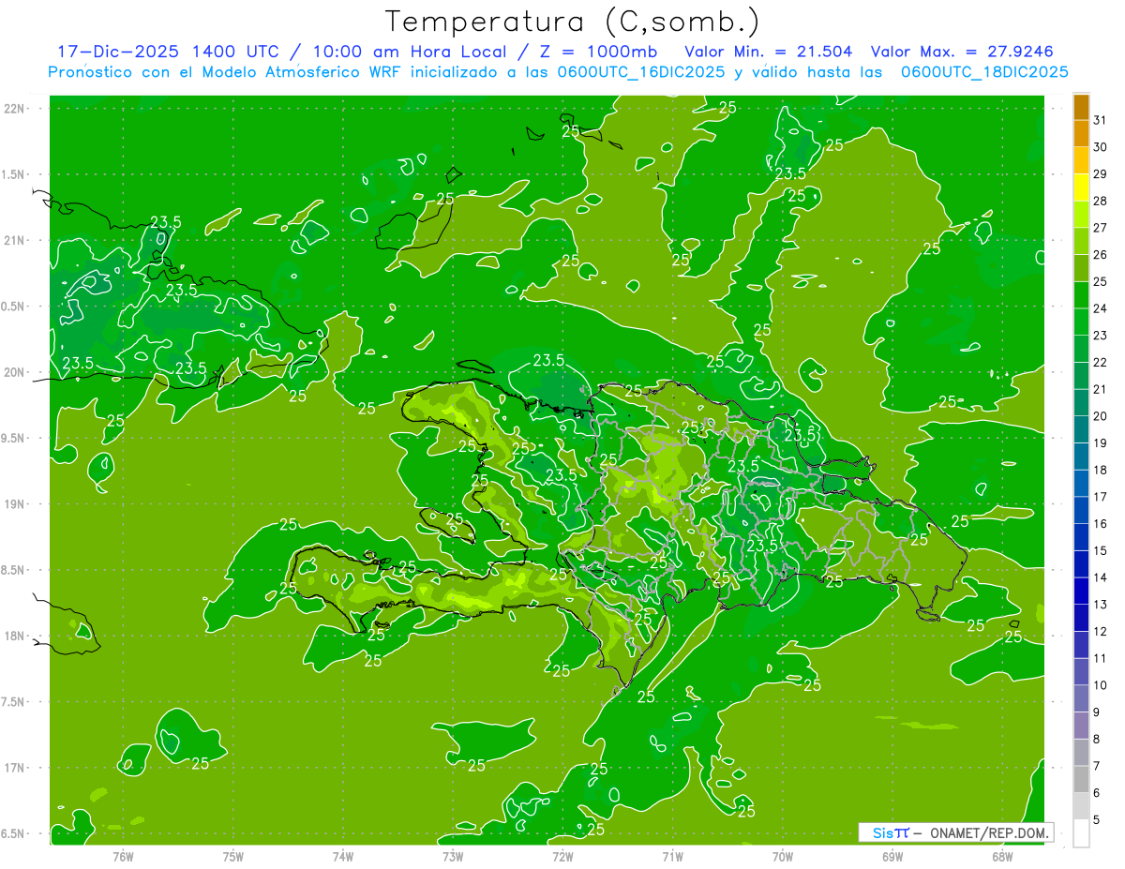Click the "76W" longitude axis label
Screen dimensions: 1125x869
click(x=123, y=856)
